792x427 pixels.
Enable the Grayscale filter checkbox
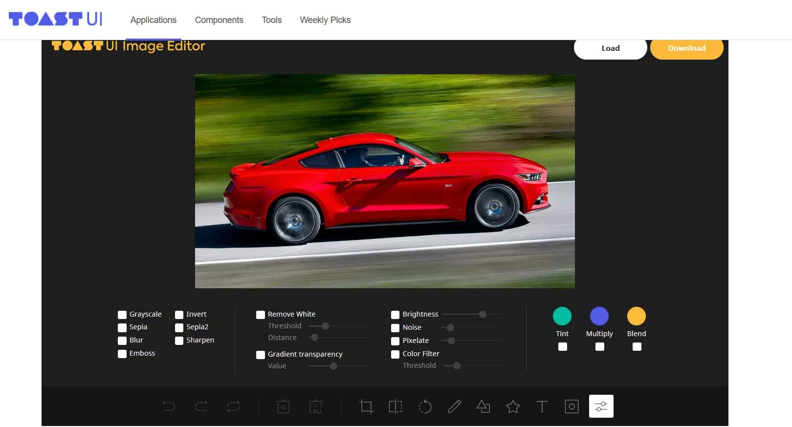point(122,315)
